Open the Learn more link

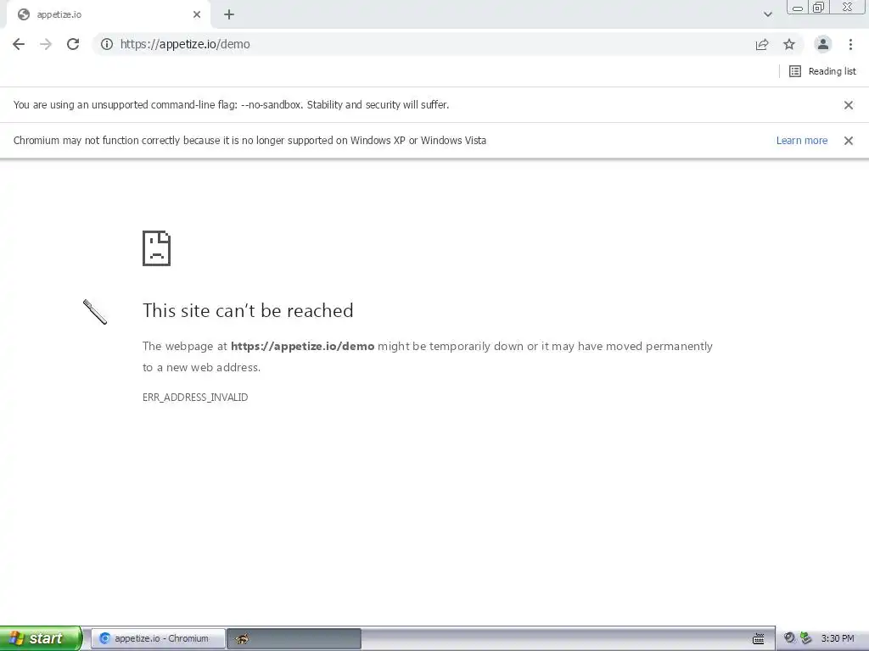coord(802,141)
